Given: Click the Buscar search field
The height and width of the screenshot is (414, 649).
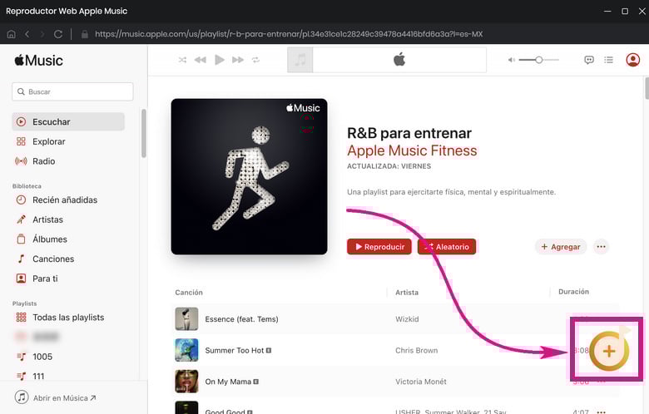Looking at the screenshot, I should click(x=72, y=91).
